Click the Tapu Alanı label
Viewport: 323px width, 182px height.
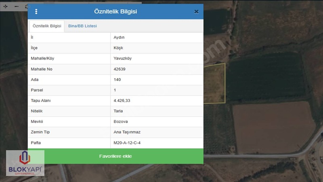(41, 100)
